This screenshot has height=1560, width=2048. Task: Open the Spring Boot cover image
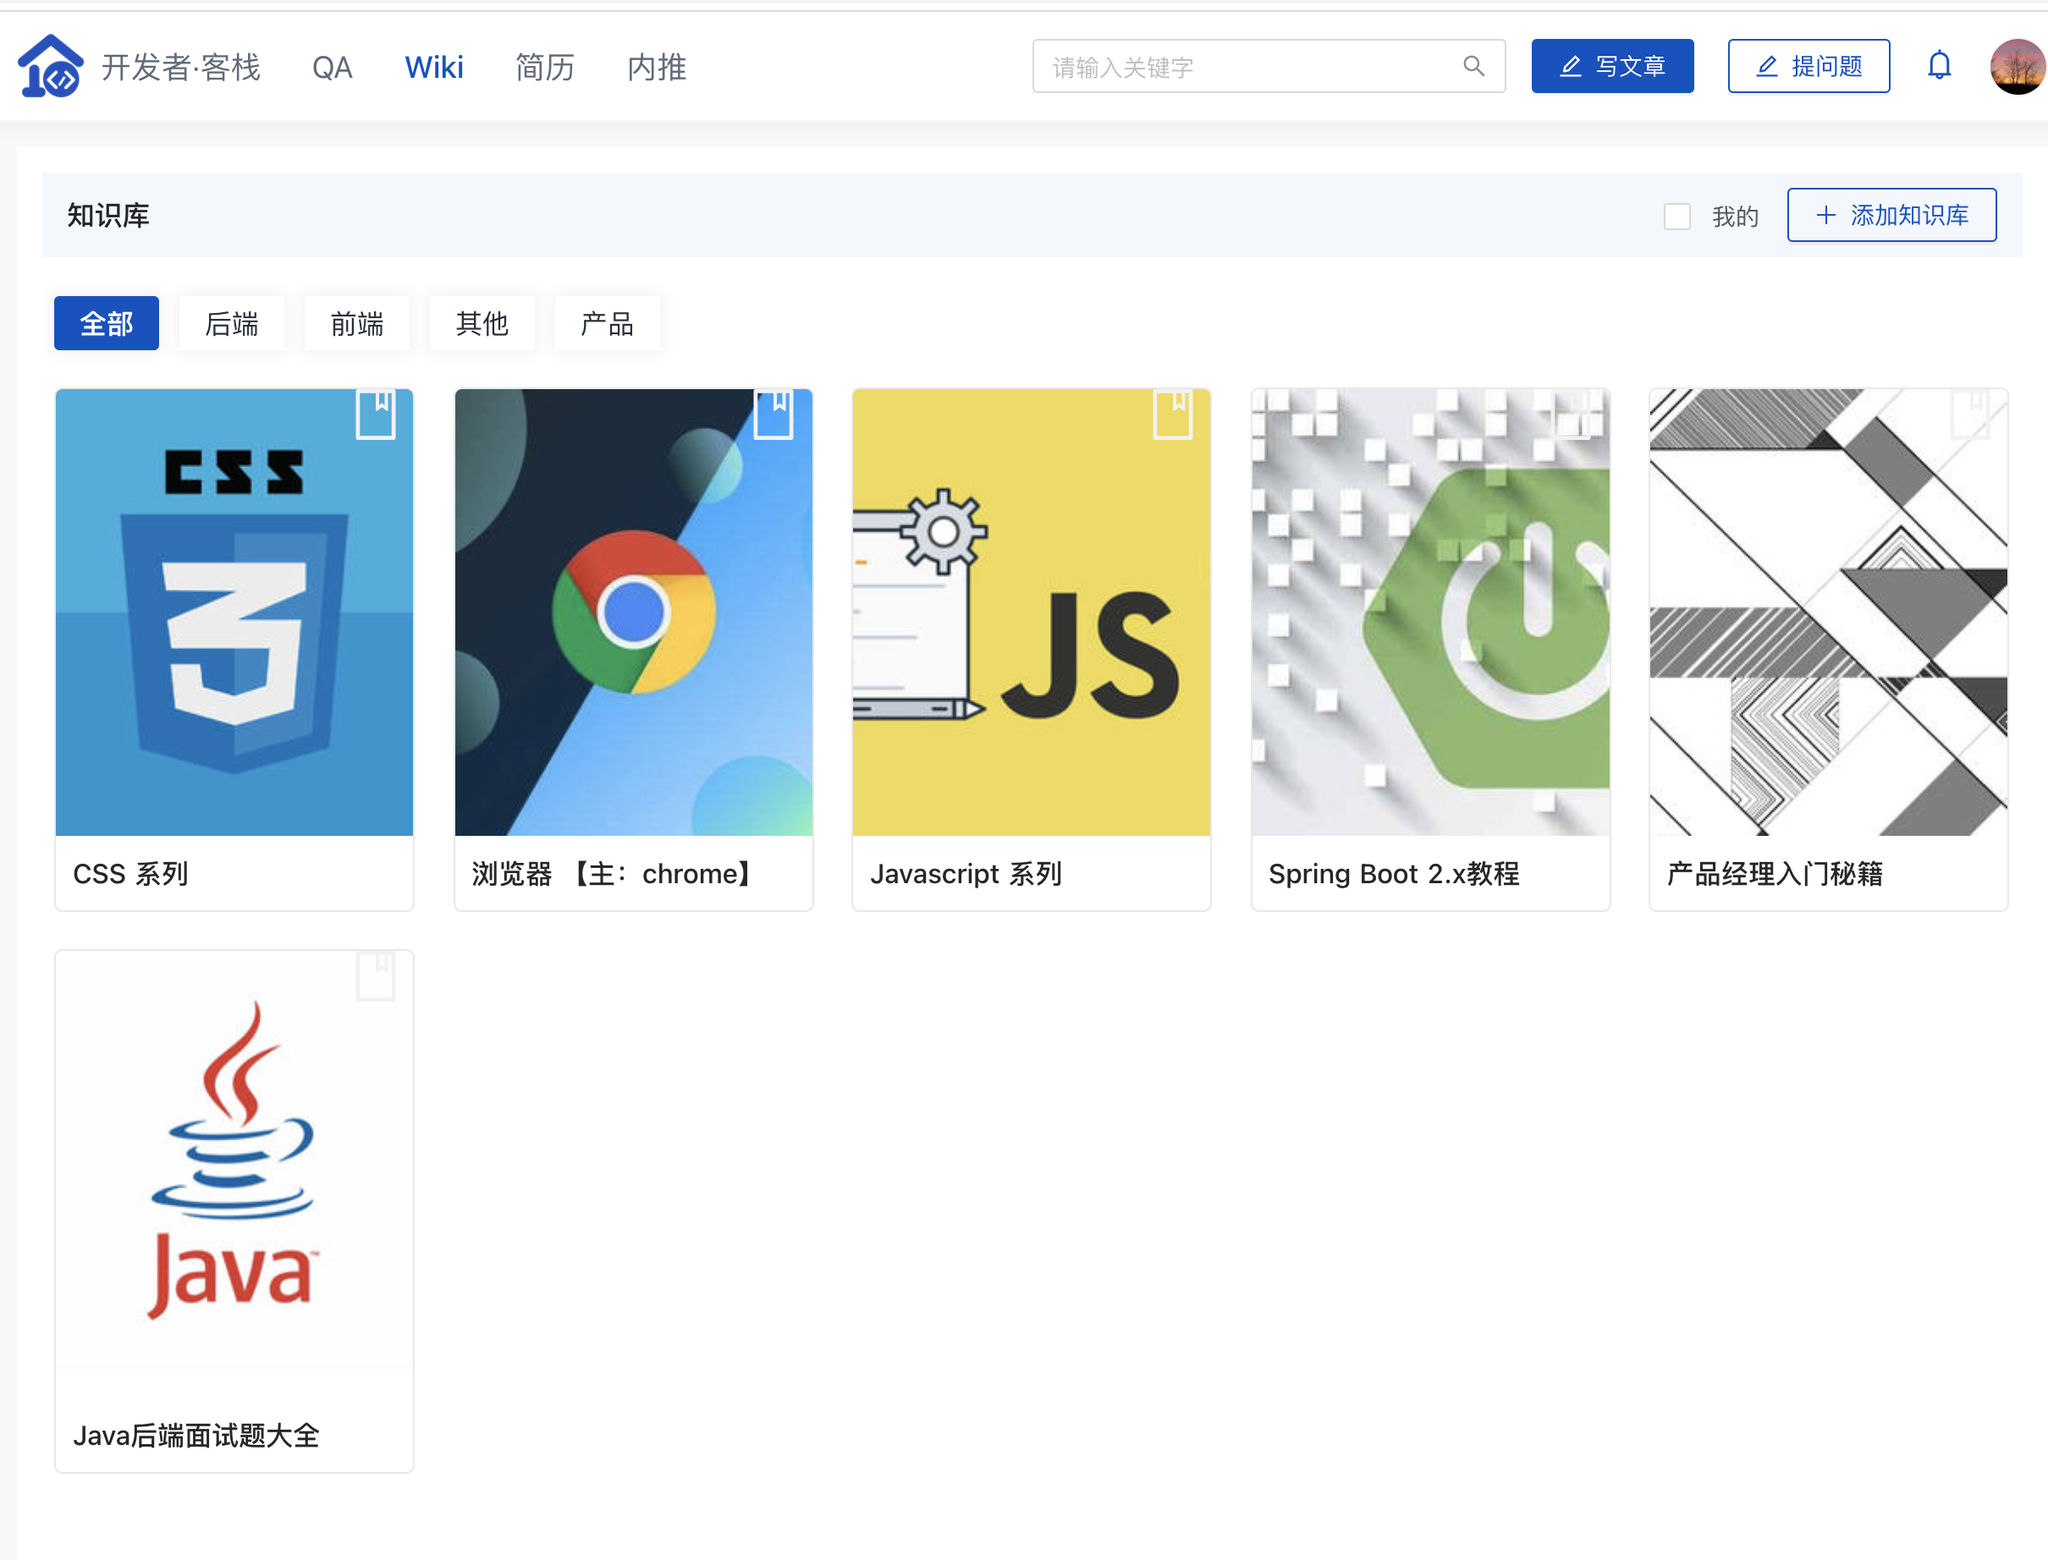pyautogui.click(x=1430, y=612)
